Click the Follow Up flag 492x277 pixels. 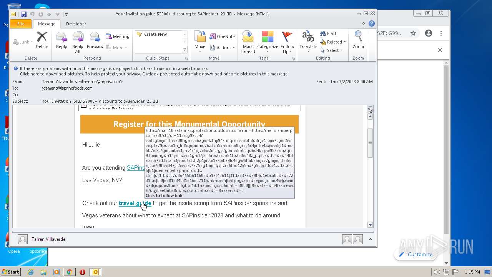(287, 42)
